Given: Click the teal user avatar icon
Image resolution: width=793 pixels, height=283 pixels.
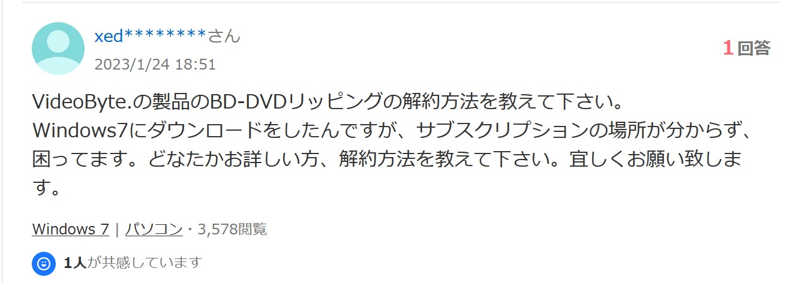Looking at the screenshot, I should click(x=58, y=49).
